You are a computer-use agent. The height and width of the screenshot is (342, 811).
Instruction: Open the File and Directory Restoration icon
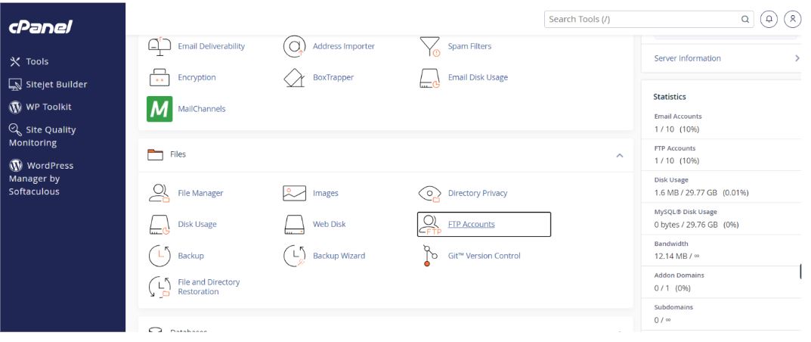point(159,287)
